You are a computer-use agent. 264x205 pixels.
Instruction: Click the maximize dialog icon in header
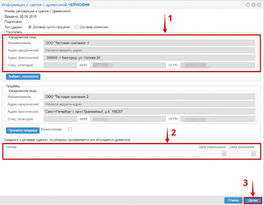(x=253, y=5)
